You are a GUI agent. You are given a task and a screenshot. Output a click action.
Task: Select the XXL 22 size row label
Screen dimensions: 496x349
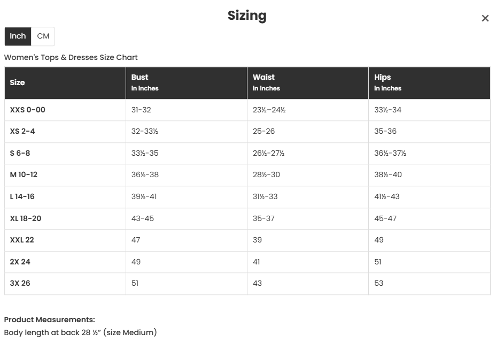click(22, 240)
